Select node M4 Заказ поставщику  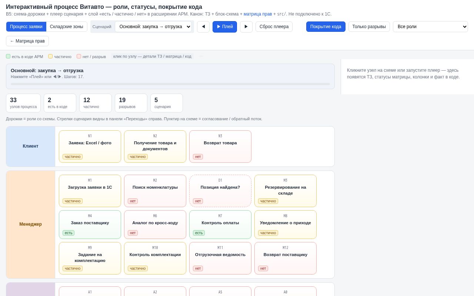coord(90,225)
